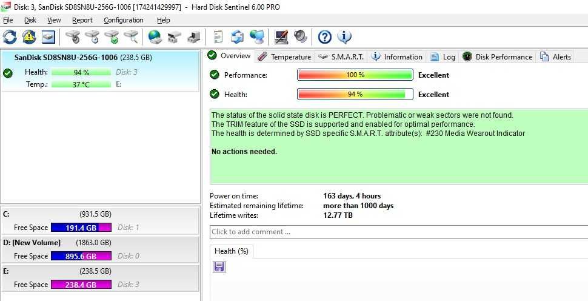588x301 pixels.
Task: Click the #230 Media Wearout Indicator text line
Action: (368, 134)
